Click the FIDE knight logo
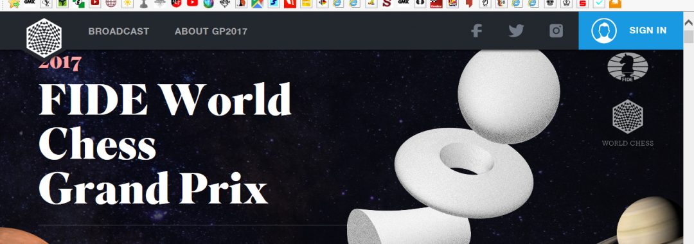The image size is (694, 244). [628, 67]
